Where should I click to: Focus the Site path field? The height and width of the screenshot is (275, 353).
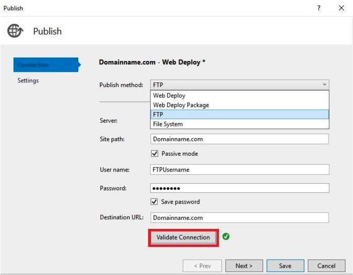[240, 139]
